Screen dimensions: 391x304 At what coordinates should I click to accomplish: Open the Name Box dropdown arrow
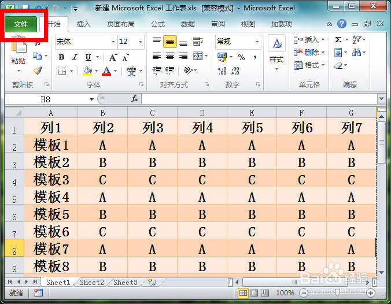[x=91, y=99]
